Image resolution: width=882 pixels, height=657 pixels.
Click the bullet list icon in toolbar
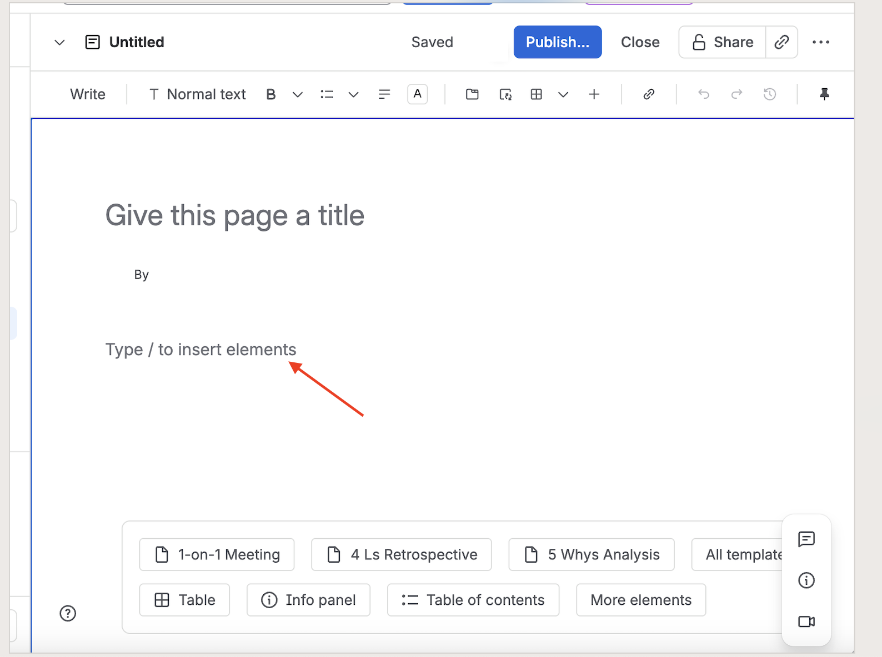point(327,94)
